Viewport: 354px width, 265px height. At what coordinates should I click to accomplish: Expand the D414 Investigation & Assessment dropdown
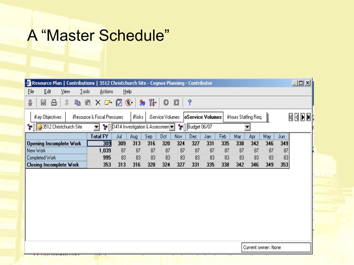(172, 127)
